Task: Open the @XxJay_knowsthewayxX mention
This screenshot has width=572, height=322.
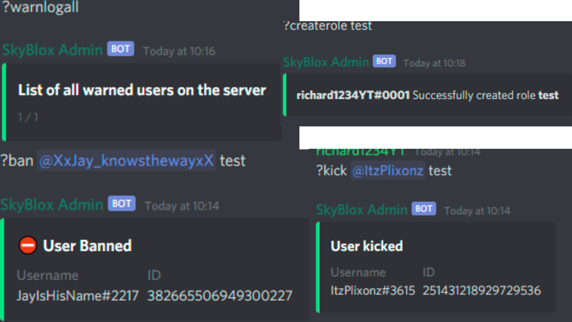Action: pyautogui.click(x=126, y=160)
